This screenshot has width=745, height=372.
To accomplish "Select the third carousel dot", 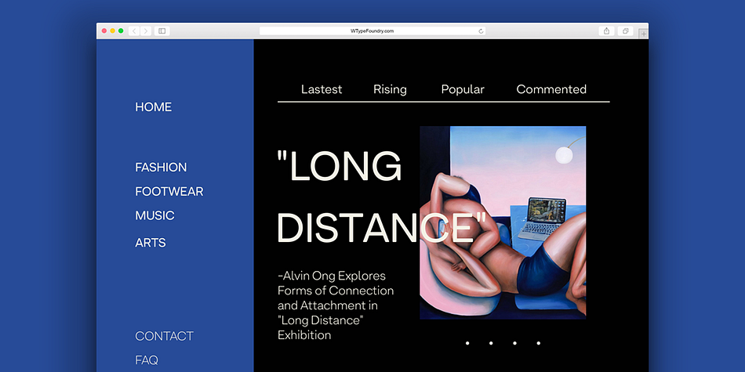I will (514, 343).
